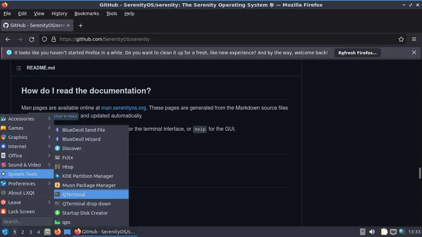Image resolution: width=422 pixels, height=237 pixels.
Task: Open Htop from the submenu
Action: tap(91, 167)
